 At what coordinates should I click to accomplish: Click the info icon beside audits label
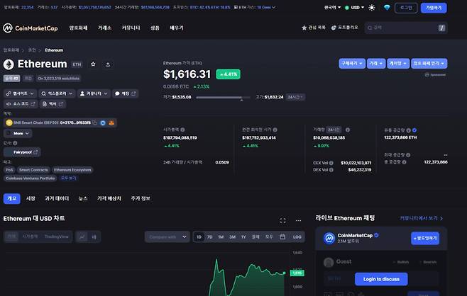(15, 143)
